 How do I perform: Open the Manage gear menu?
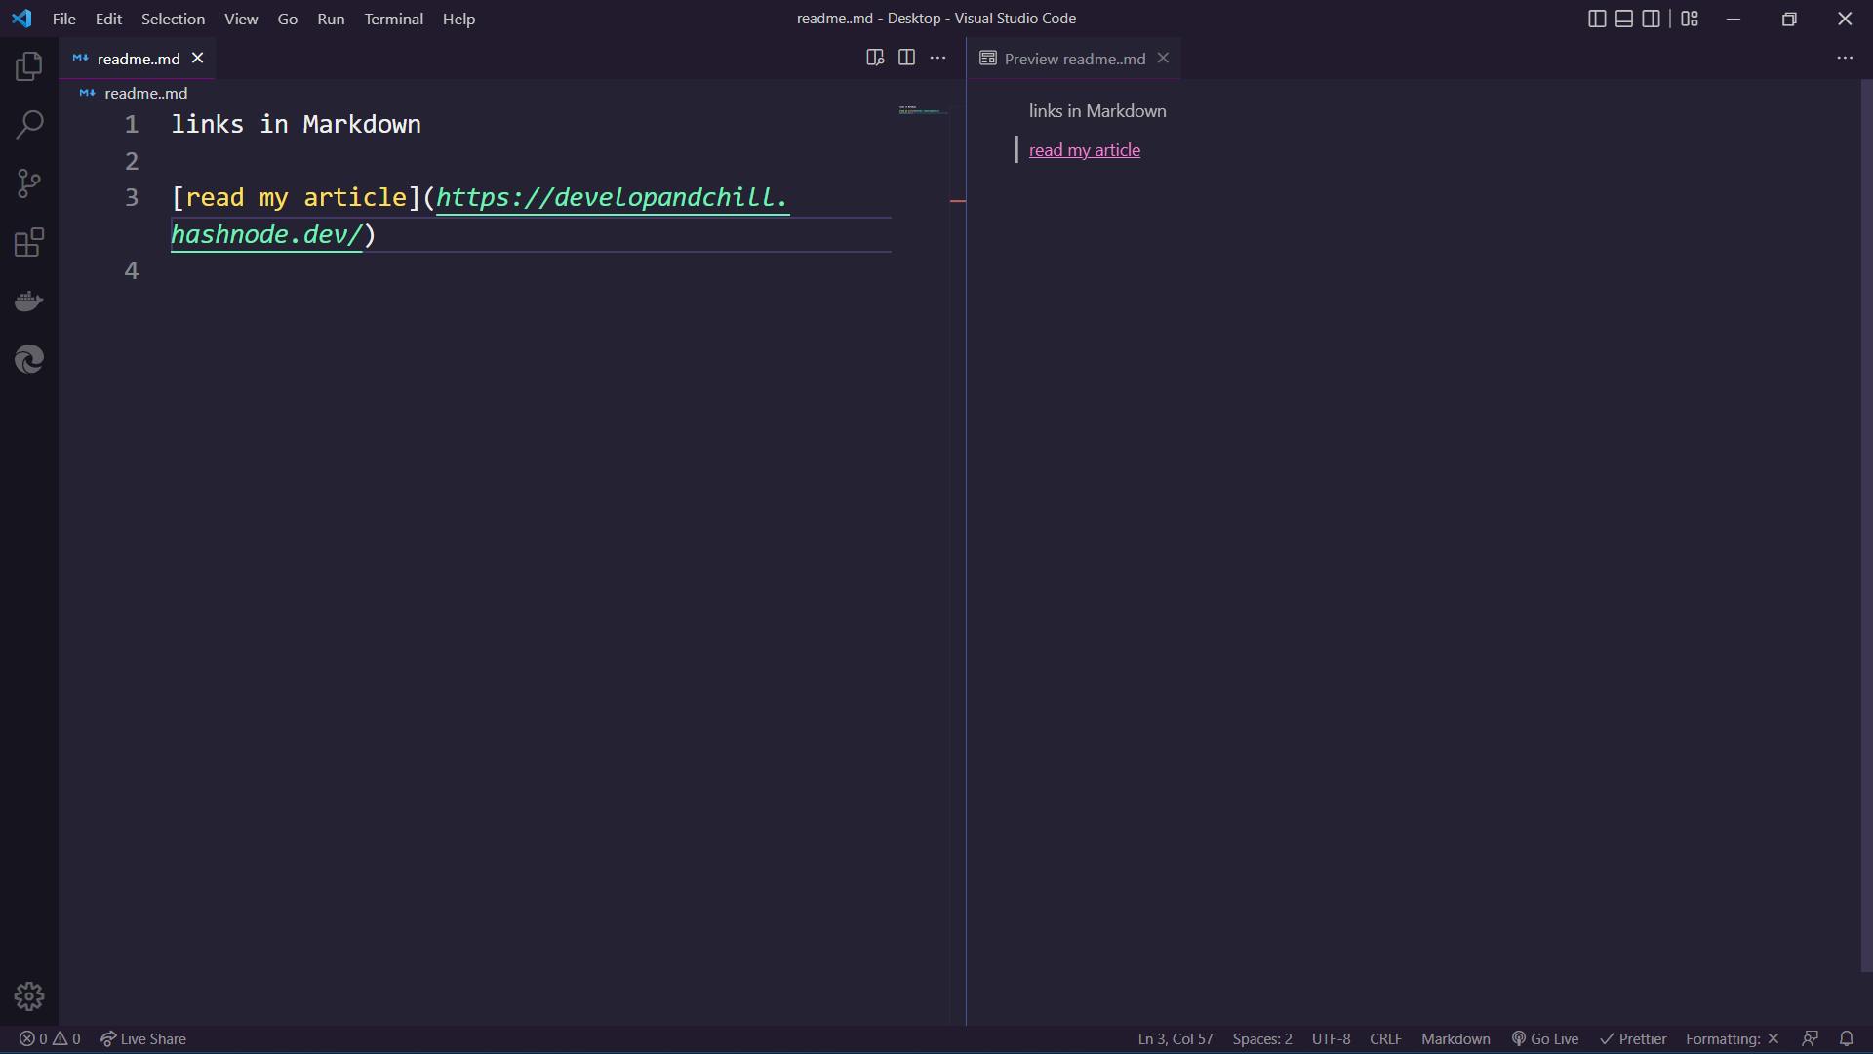pos(29,996)
